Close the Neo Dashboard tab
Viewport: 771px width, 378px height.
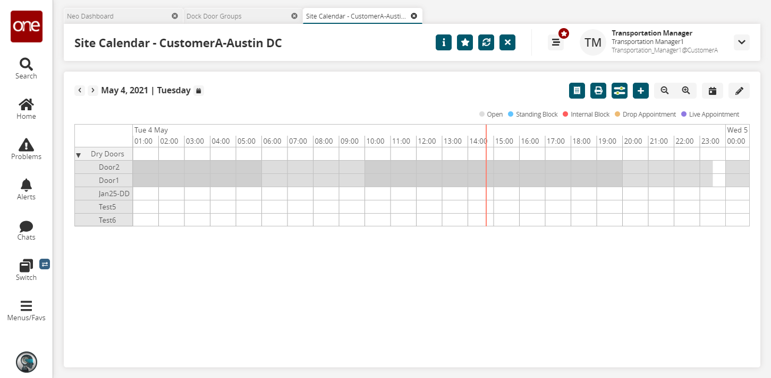pos(175,16)
